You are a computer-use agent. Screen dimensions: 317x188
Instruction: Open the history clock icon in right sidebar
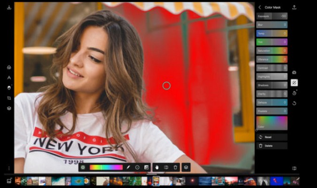[294, 93]
